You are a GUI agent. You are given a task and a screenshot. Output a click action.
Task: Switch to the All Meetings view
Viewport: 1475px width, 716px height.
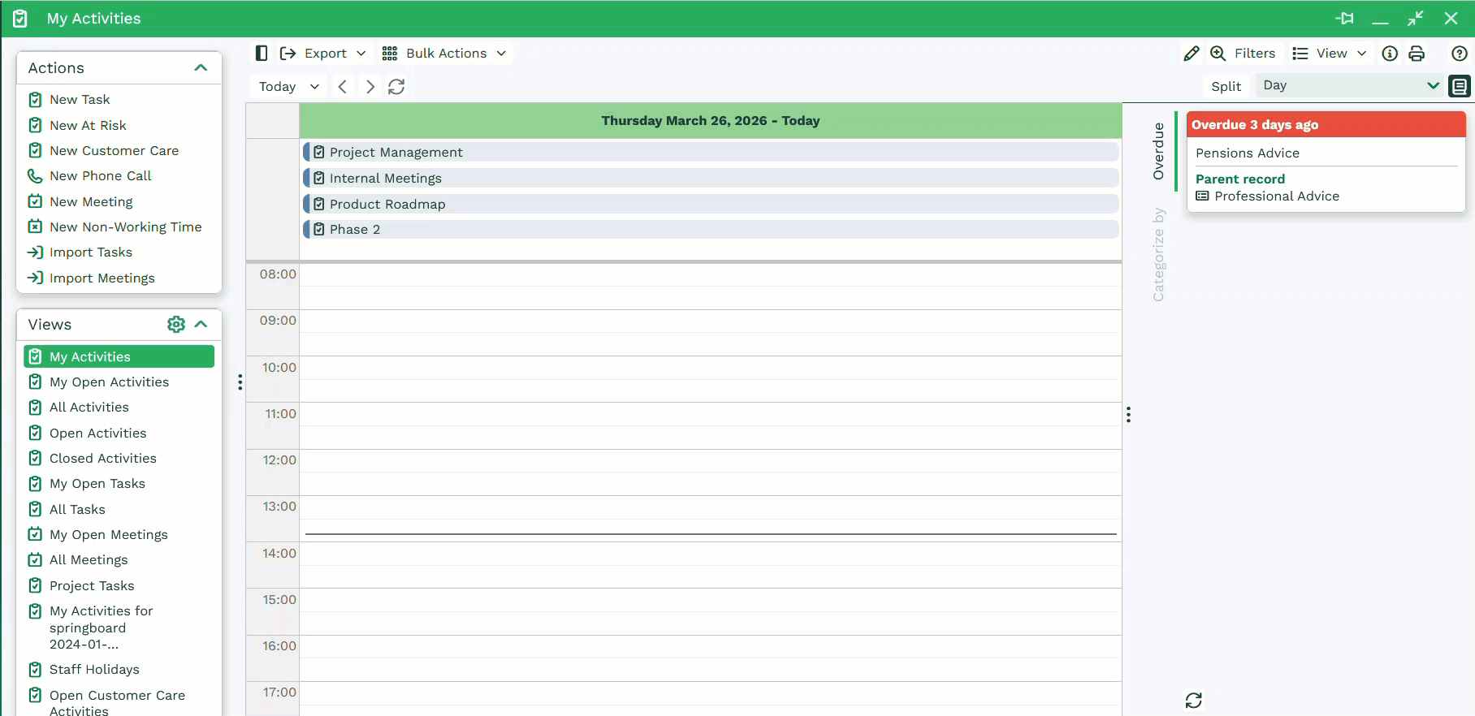(89, 560)
